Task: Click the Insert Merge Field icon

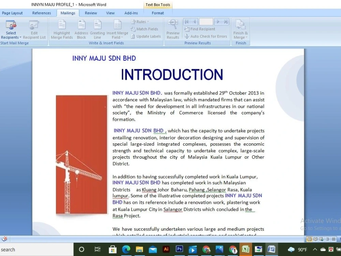Action: coord(117,24)
